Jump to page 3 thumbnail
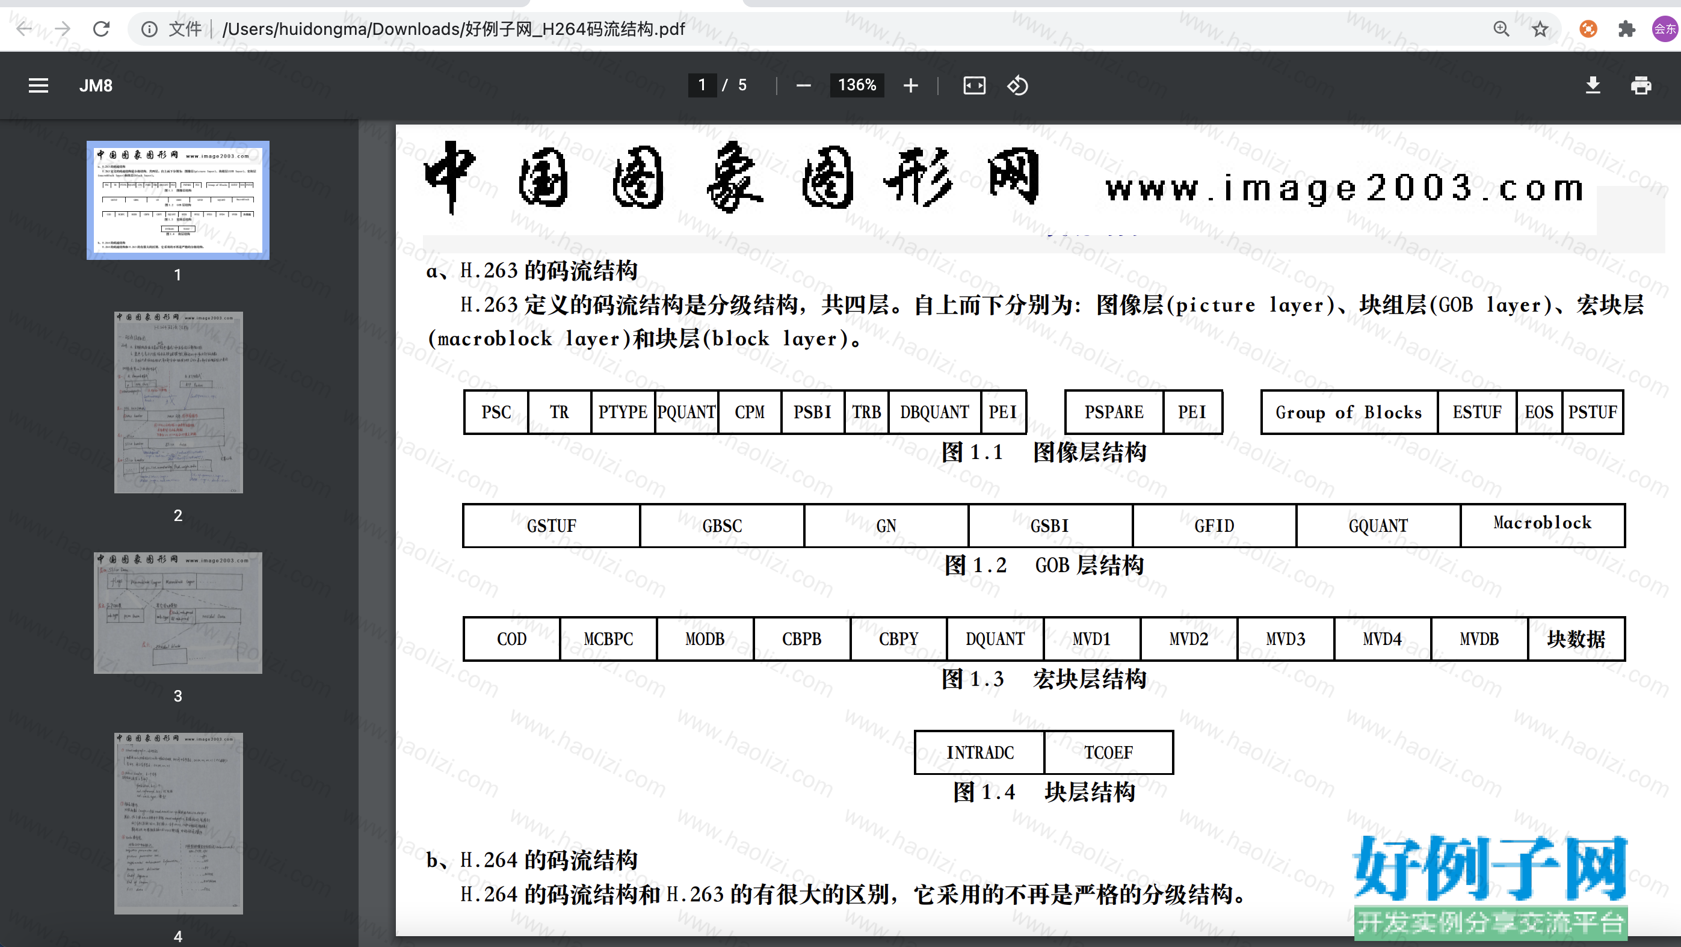Image resolution: width=1681 pixels, height=947 pixels. [x=178, y=613]
